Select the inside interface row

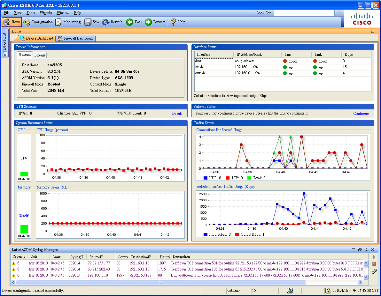[x=283, y=67]
